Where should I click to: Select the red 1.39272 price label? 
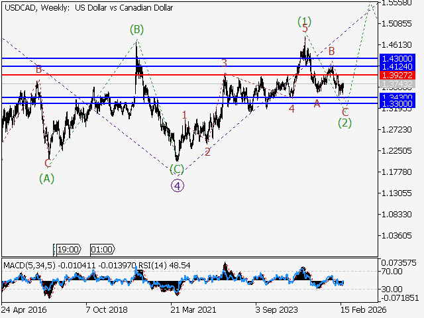397,76
